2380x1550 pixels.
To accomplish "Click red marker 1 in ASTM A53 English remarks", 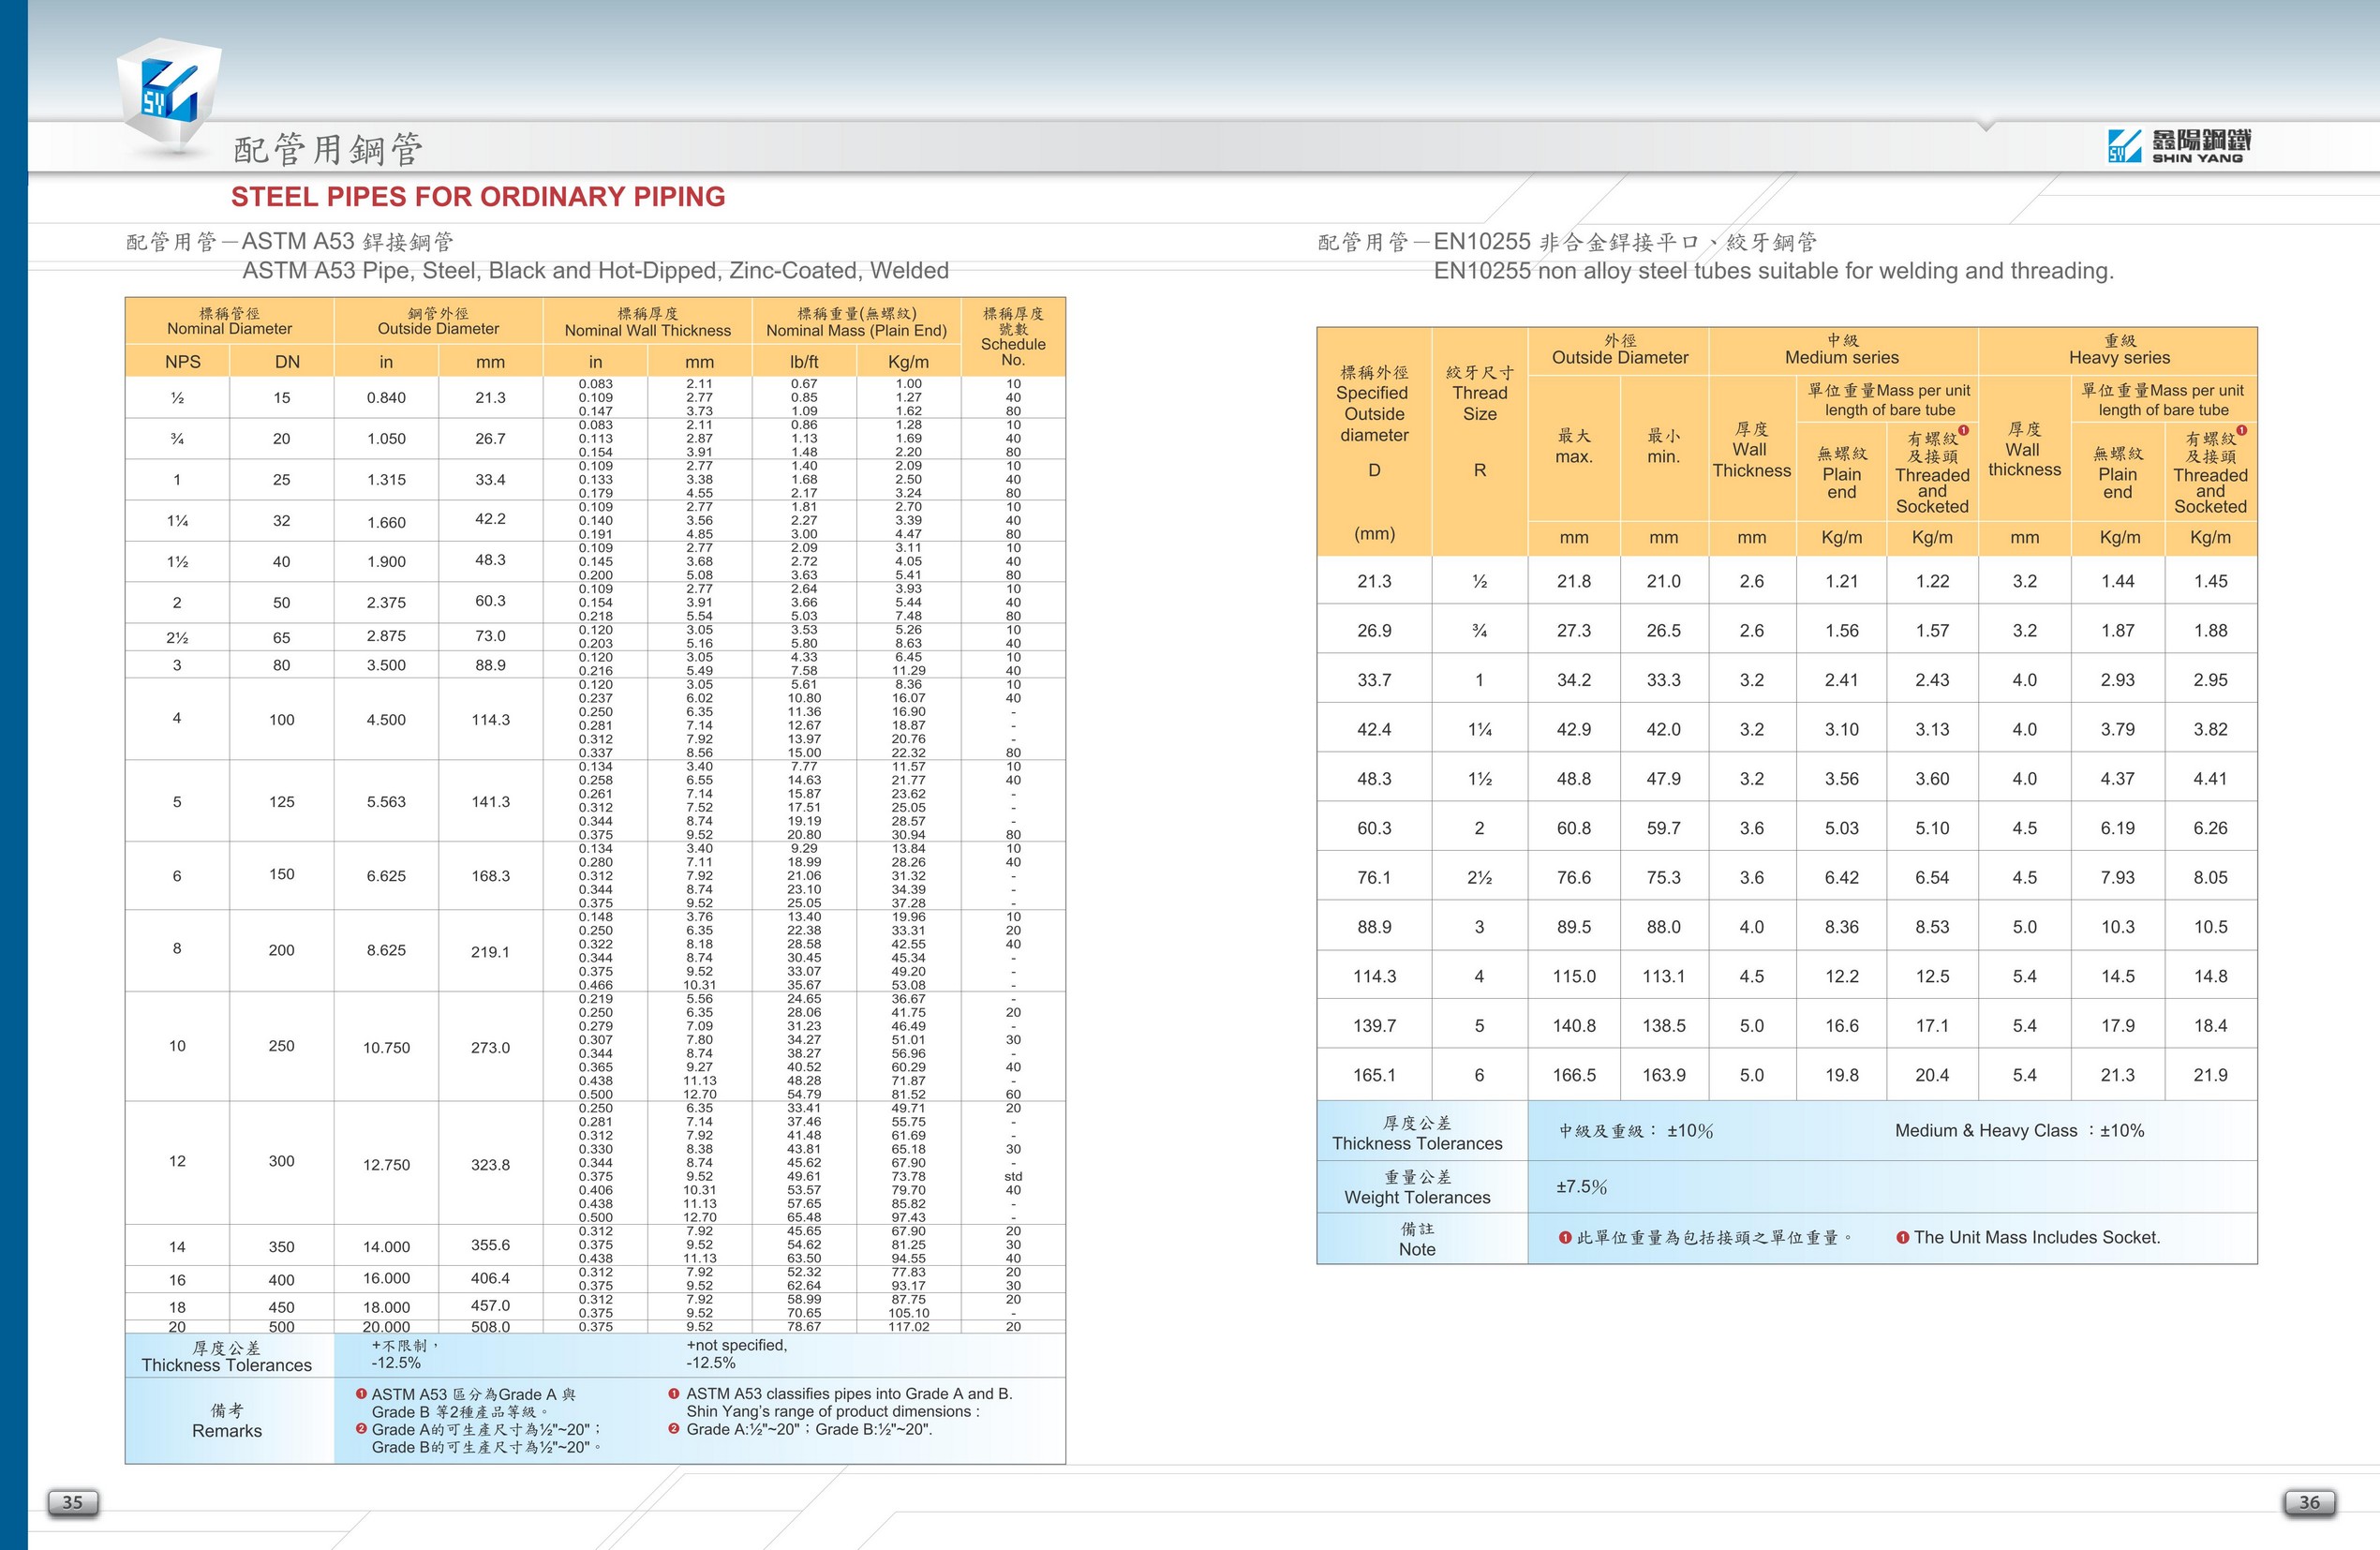I will 674,1394.
